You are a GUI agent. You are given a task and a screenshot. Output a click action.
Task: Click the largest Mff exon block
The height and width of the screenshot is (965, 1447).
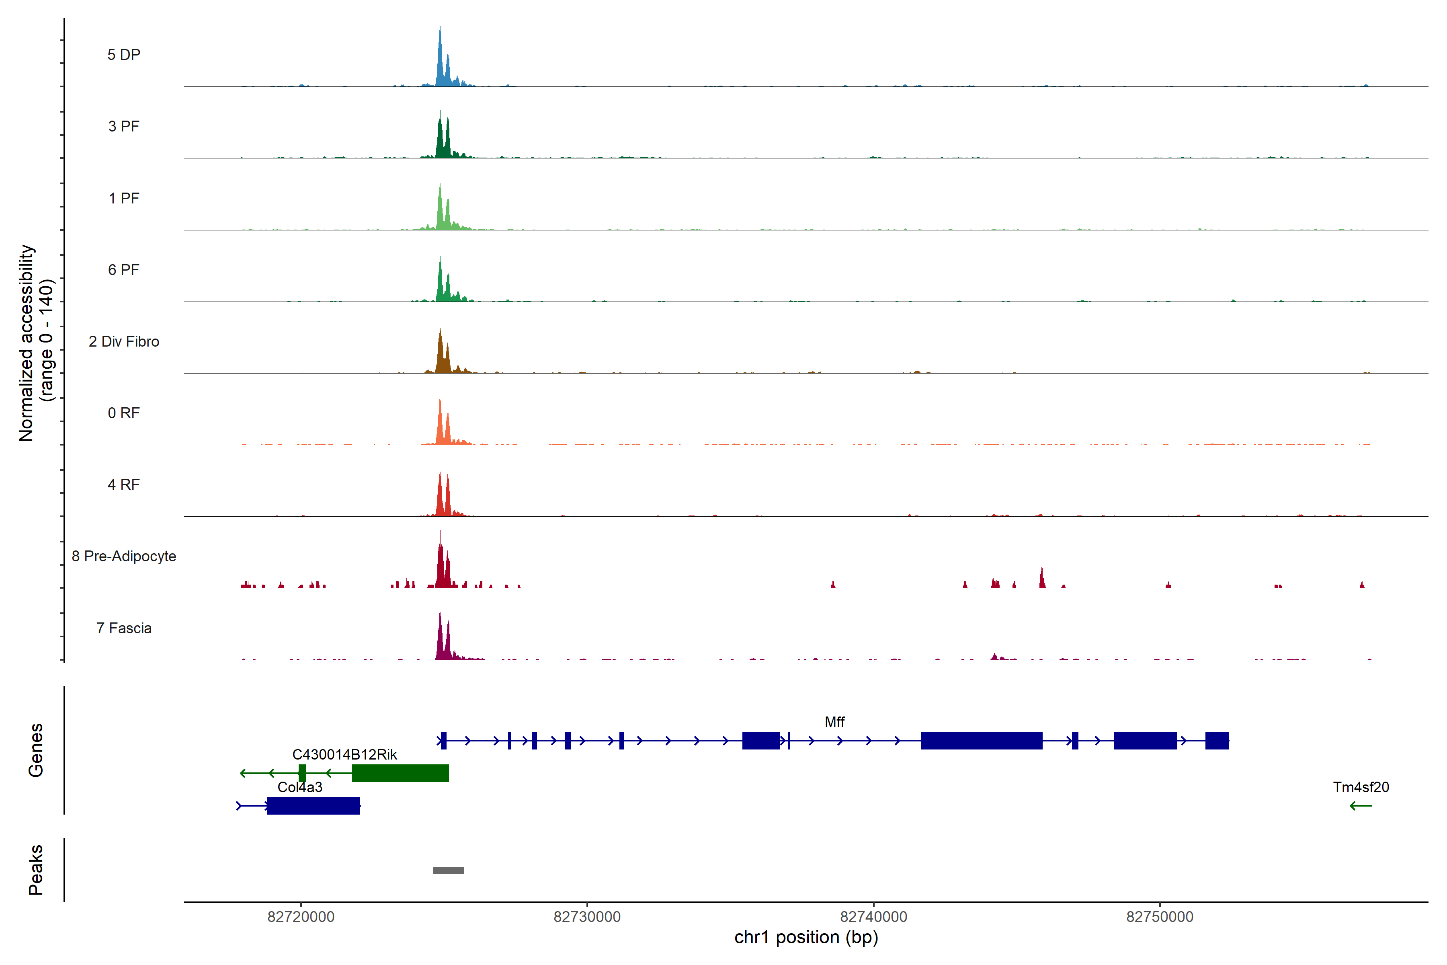pyautogui.click(x=981, y=740)
